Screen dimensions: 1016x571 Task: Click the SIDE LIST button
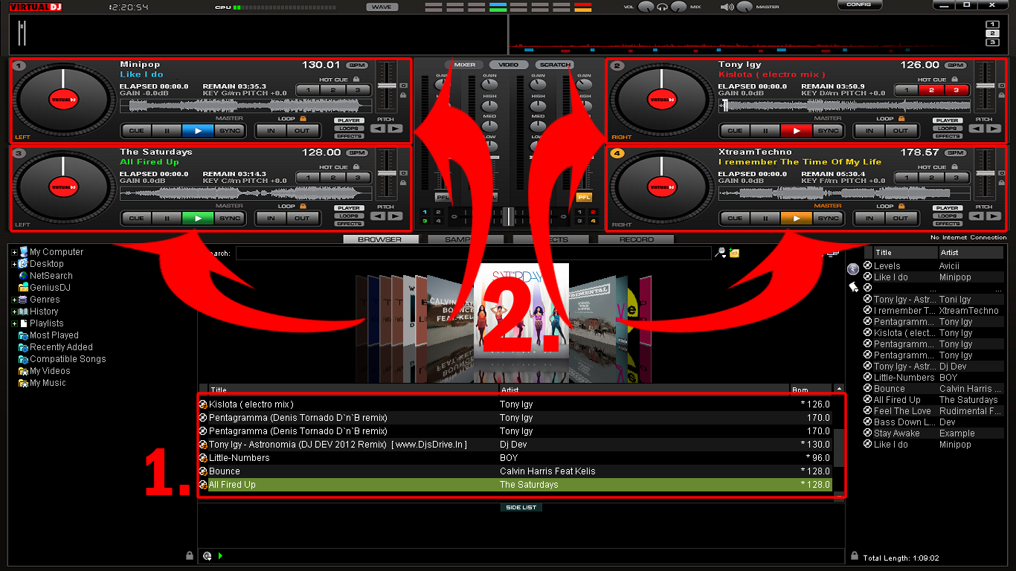click(x=521, y=507)
